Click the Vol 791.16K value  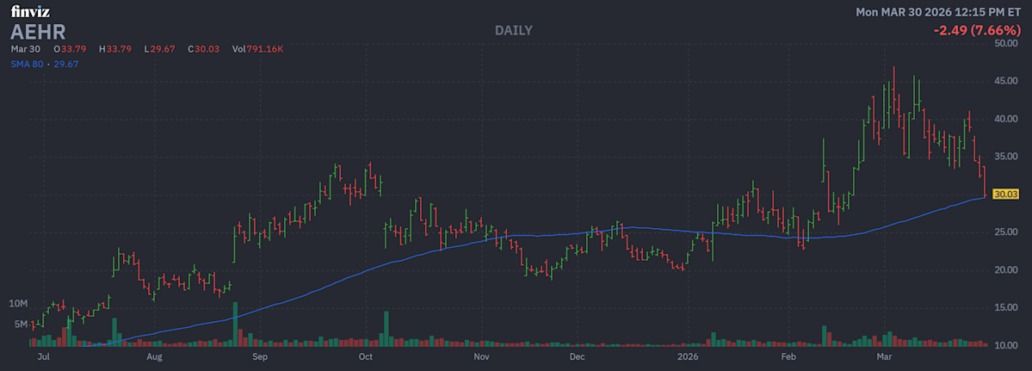pyautogui.click(x=258, y=49)
